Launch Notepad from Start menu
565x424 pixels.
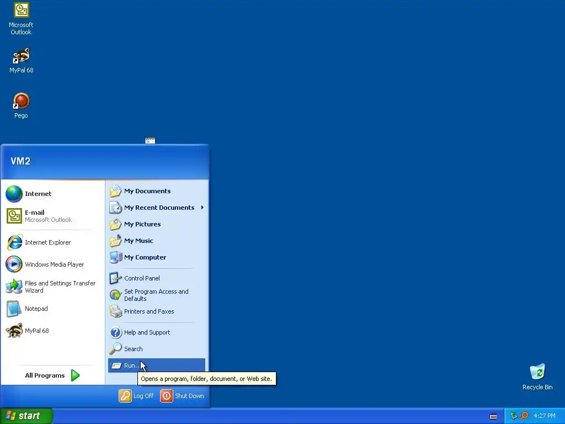pyautogui.click(x=54, y=309)
